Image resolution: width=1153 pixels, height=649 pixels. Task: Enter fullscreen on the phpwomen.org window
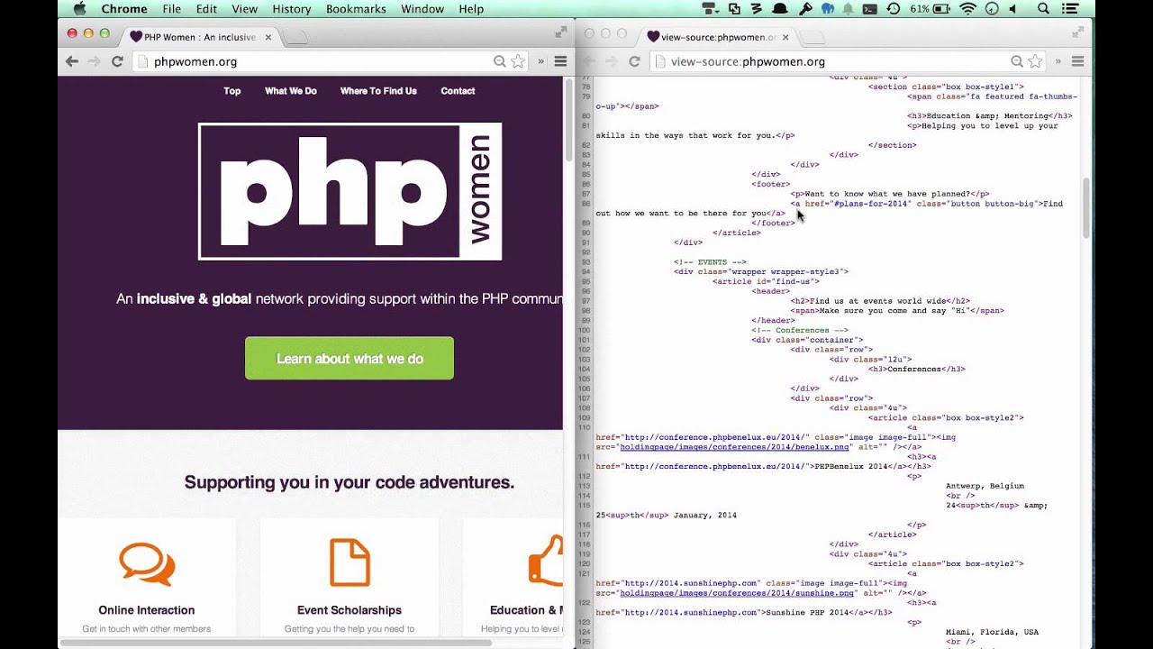point(560,32)
